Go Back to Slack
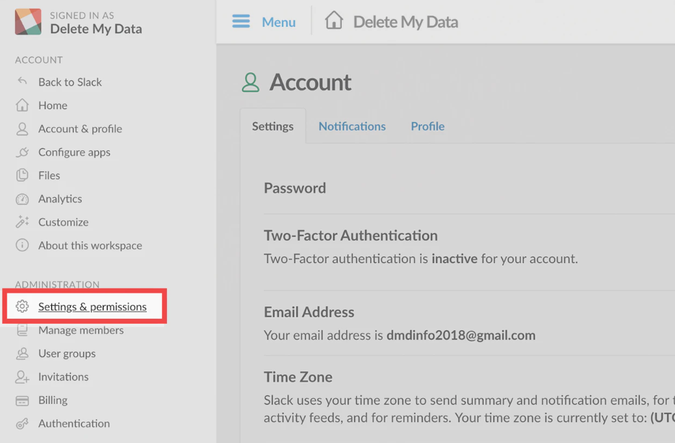Viewport: 675px width, 443px height. click(70, 82)
